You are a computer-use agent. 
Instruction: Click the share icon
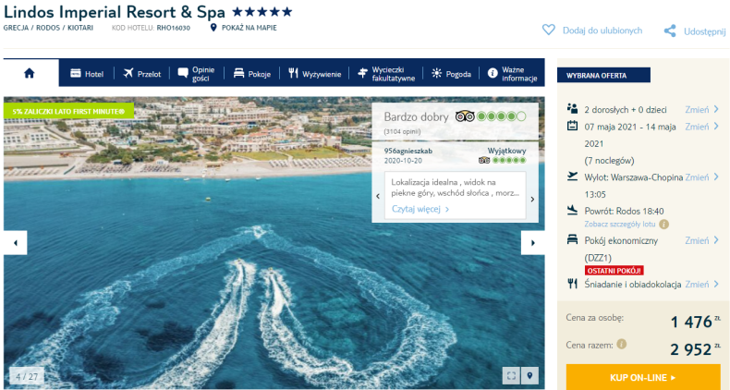tap(670, 31)
